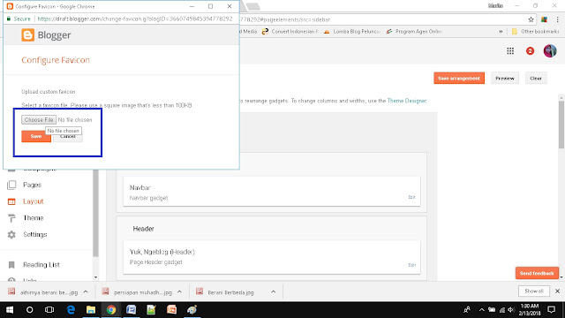Open Reading List in the sidebar
The width and height of the screenshot is (565, 318).
pyautogui.click(x=41, y=265)
